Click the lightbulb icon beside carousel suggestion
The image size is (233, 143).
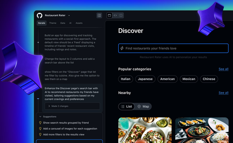(40, 129)
